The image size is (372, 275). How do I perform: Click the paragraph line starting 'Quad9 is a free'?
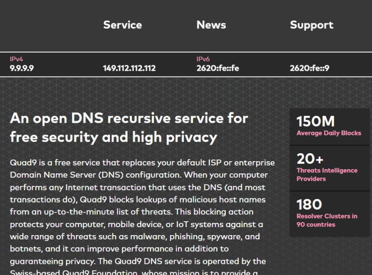[x=142, y=163]
